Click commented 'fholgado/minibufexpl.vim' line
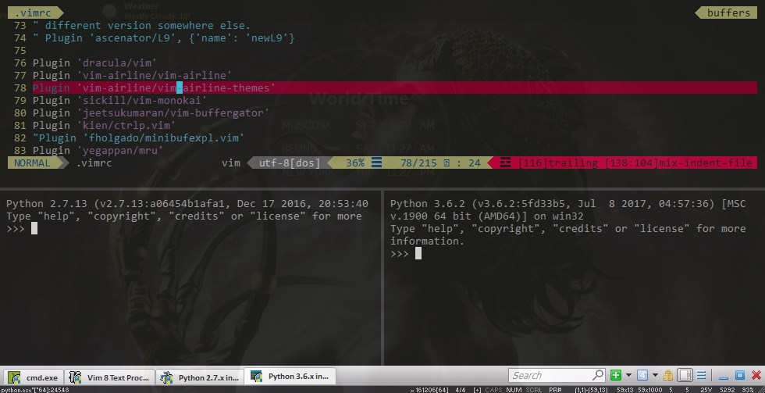Viewport: 765px width, 393px height. (x=139, y=138)
